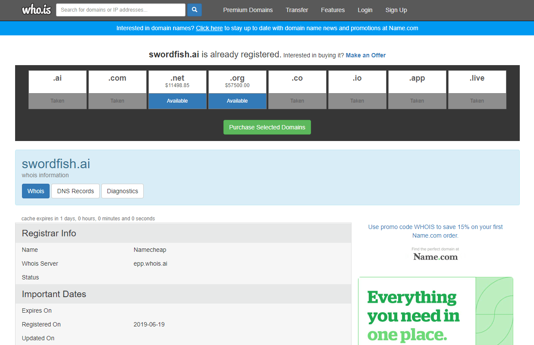The width and height of the screenshot is (534, 345).
Task: Click the .org price '$57500.00'
Action: (237, 85)
